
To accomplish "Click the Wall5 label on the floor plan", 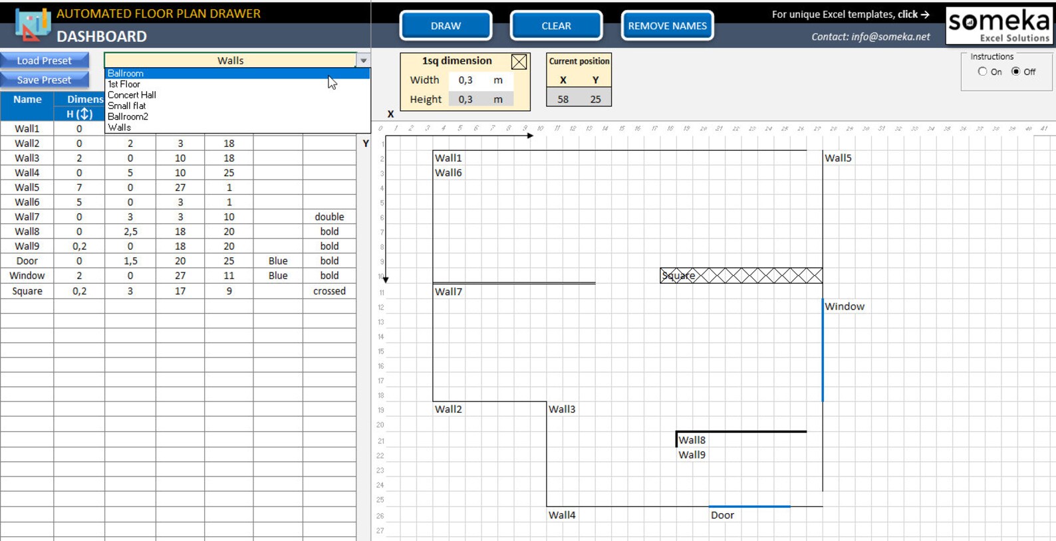I will [x=838, y=158].
